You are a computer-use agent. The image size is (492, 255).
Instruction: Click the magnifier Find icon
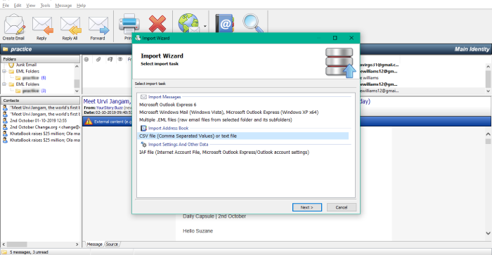253,23
